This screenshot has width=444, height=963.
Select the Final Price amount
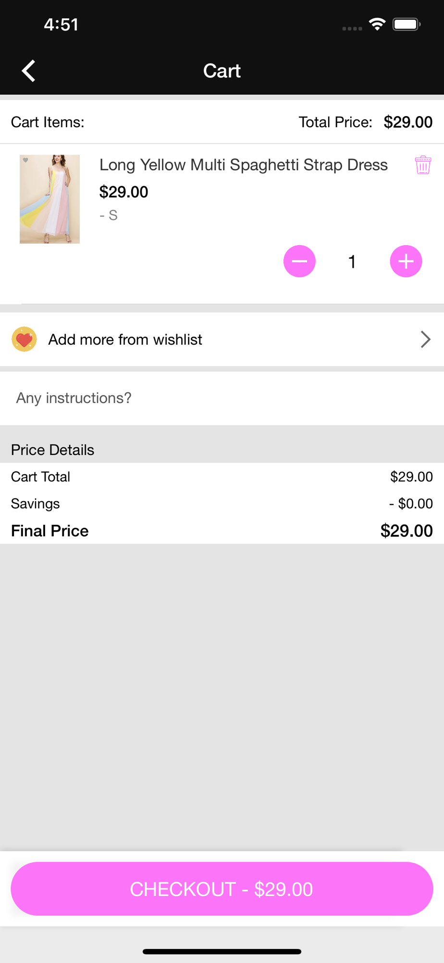click(x=407, y=531)
